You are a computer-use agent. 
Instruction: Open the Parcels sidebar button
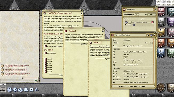coord(171,53)
